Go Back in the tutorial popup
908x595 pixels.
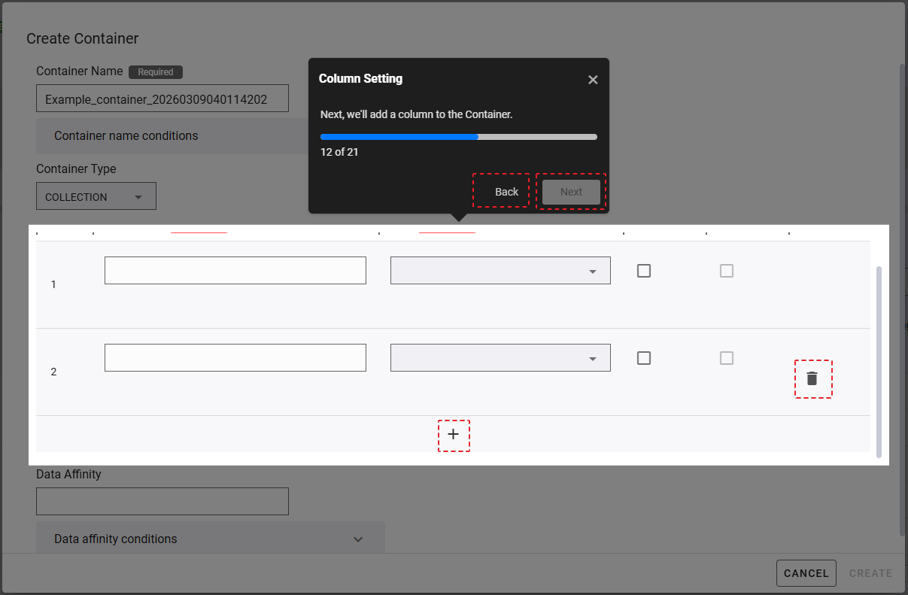coord(506,192)
